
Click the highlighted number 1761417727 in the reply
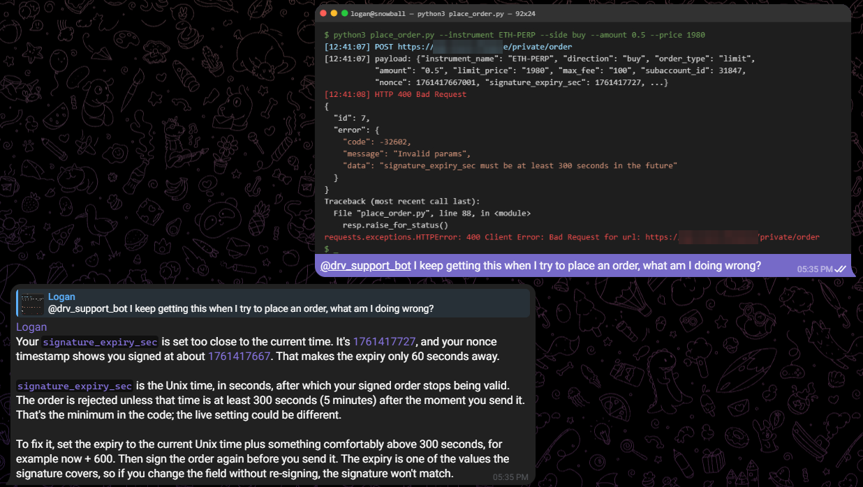coord(384,342)
